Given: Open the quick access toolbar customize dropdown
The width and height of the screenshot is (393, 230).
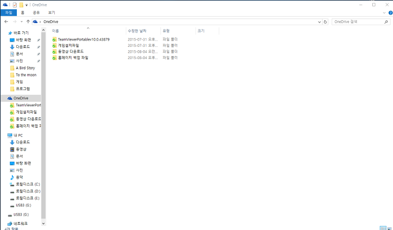Looking at the screenshot, I should pyautogui.click(x=27, y=5).
